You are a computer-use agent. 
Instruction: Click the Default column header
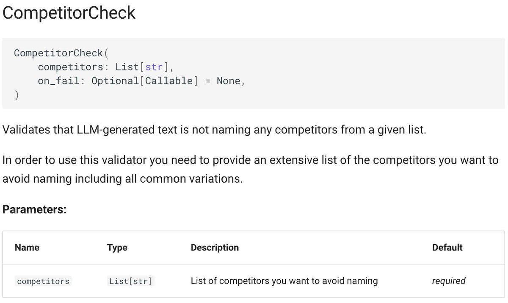point(447,247)
